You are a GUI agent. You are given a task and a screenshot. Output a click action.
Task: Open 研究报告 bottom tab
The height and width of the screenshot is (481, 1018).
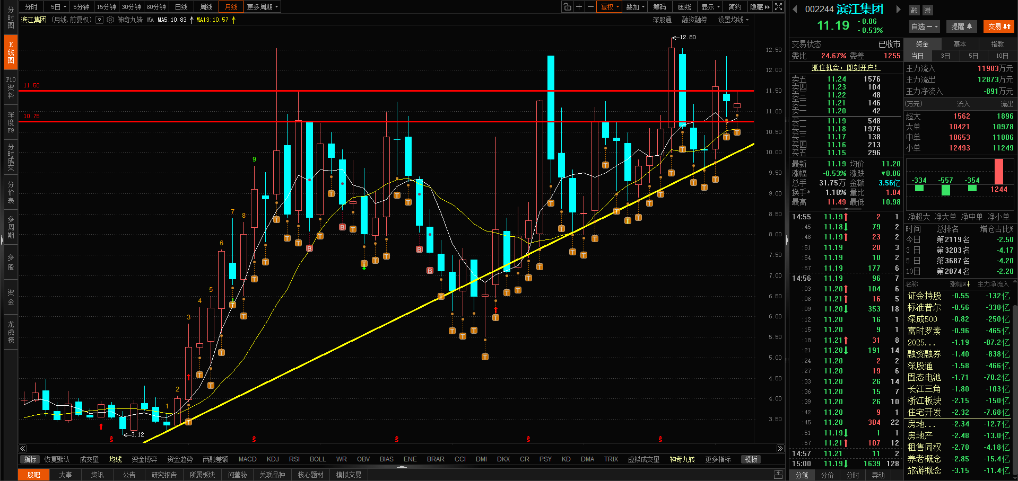click(164, 475)
